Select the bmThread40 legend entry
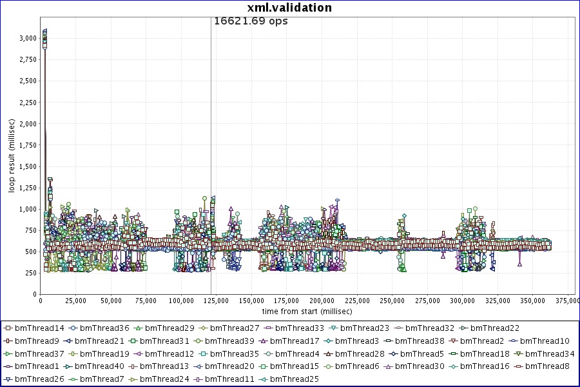 pos(96,366)
